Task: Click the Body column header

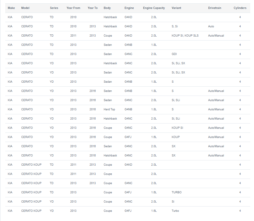Action: (x=107, y=8)
